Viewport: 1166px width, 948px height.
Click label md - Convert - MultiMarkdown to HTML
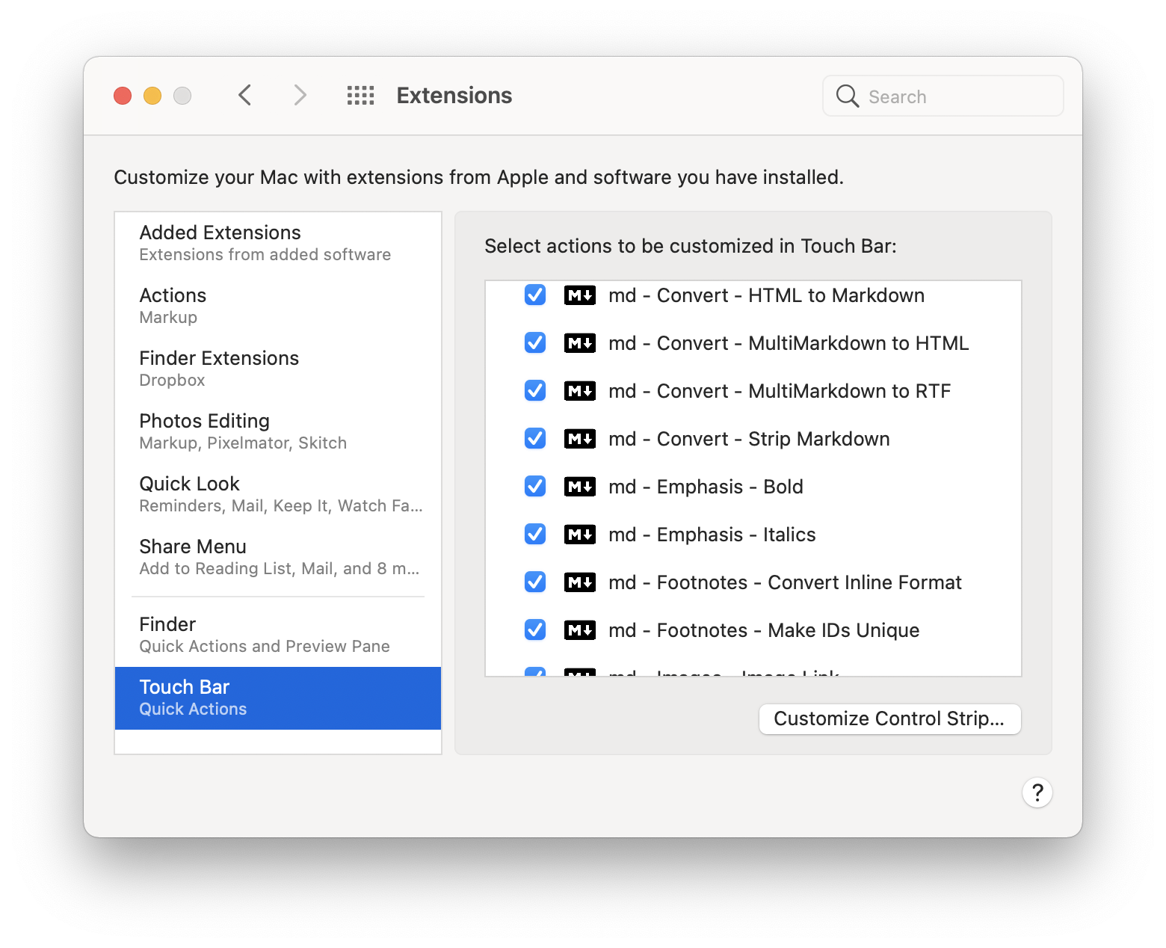(x=789, y=343)
